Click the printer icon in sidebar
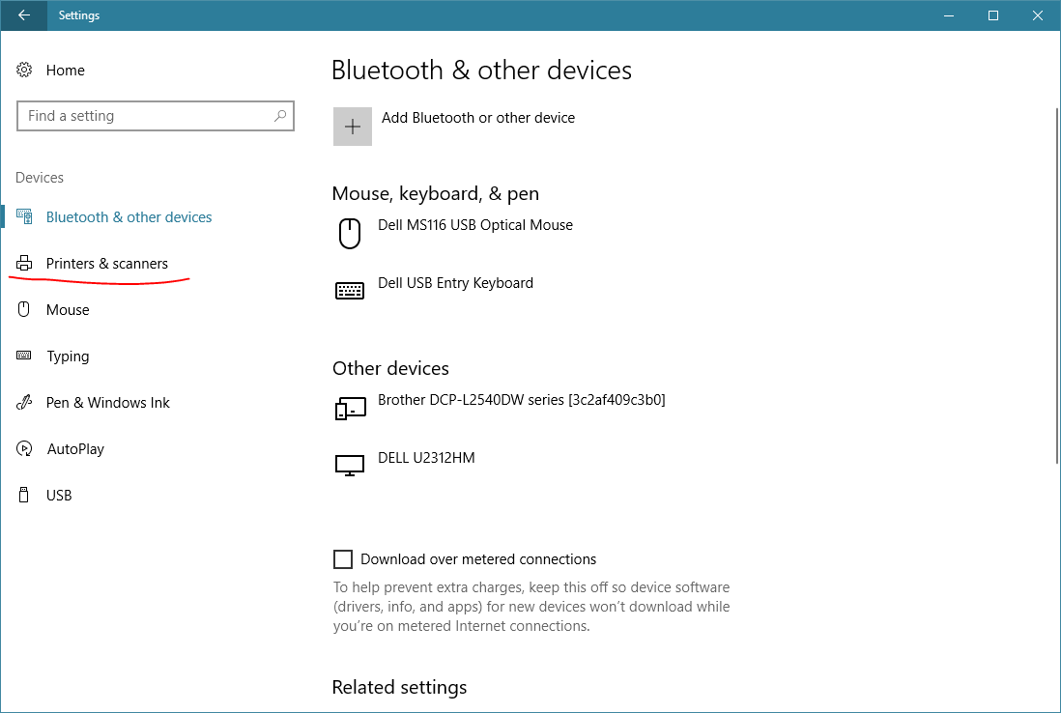Viewport: 1061px width, 713px height. click(x=24, y=263)
